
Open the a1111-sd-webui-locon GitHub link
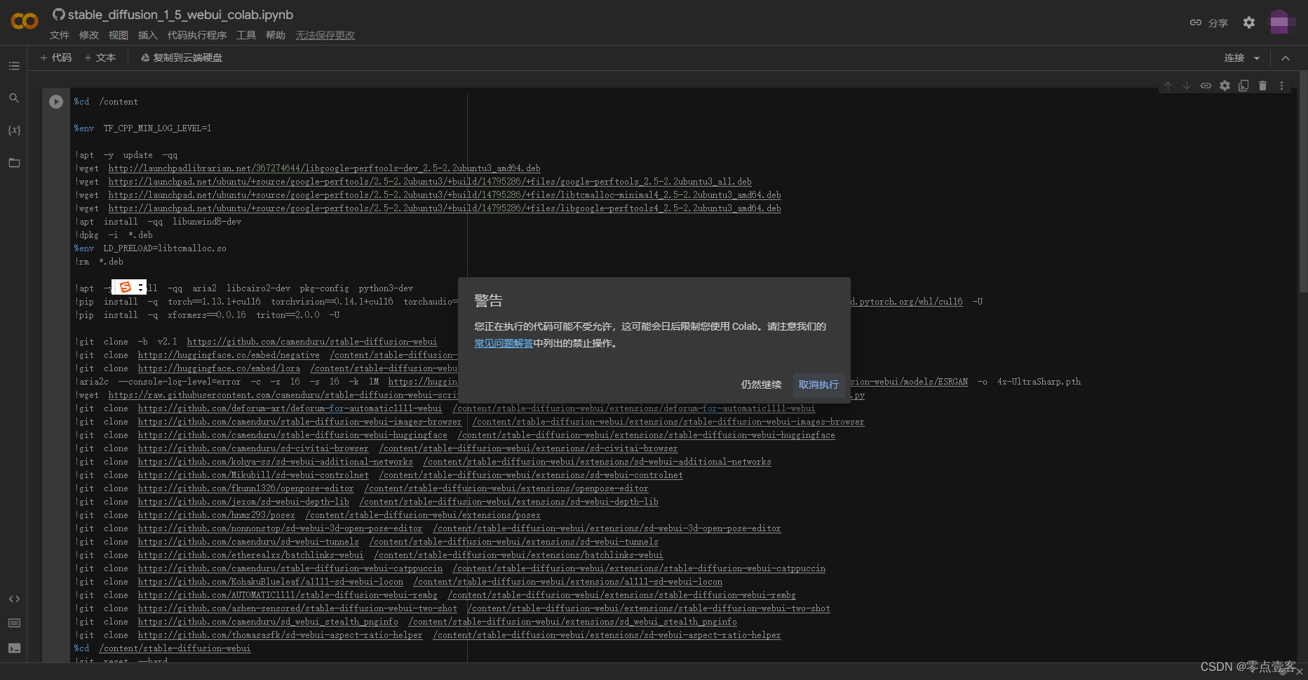click(271, 582)
